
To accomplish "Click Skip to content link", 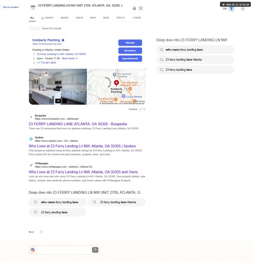I will pyautogui.click(x=10, y=7).
